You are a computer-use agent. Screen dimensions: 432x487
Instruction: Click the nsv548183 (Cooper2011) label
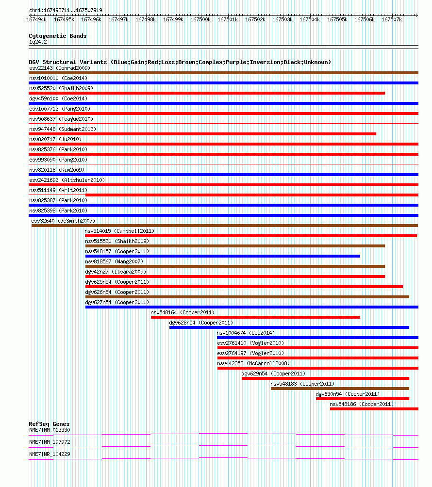point(303,384)
